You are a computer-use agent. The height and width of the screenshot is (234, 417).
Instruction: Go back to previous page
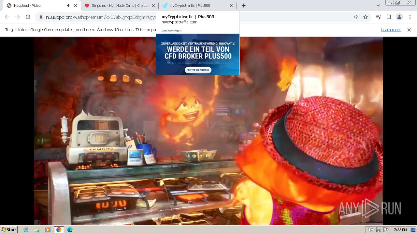(x=7, y=17)
